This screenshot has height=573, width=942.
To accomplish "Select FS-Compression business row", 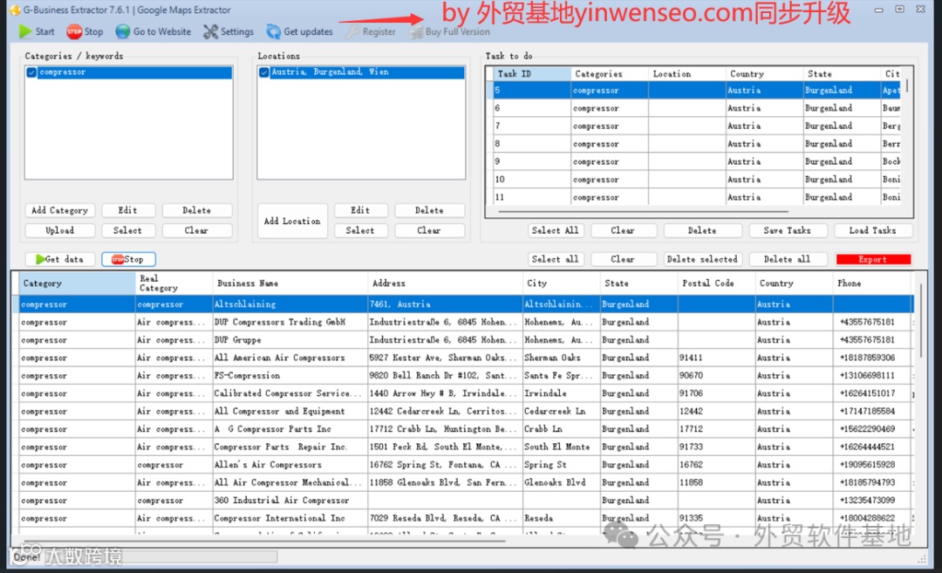I will pyautogui.click(x=463, y=375).
